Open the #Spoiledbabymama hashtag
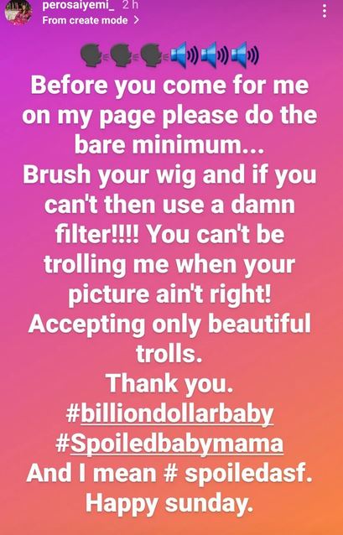 [169, 444]
